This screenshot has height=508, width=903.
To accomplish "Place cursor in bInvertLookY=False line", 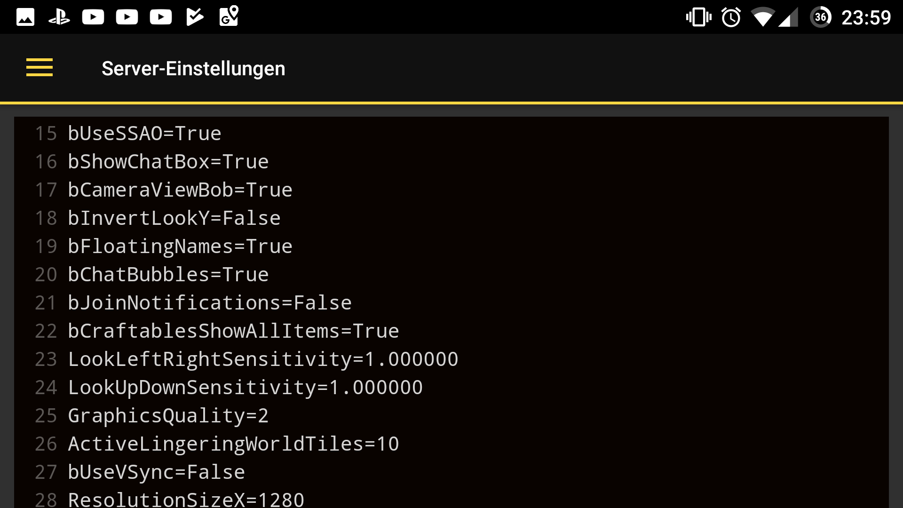I will [x=174, y=218].
